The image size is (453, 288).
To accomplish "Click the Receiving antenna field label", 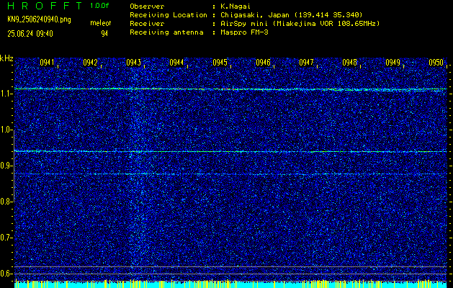I will 166,32.
